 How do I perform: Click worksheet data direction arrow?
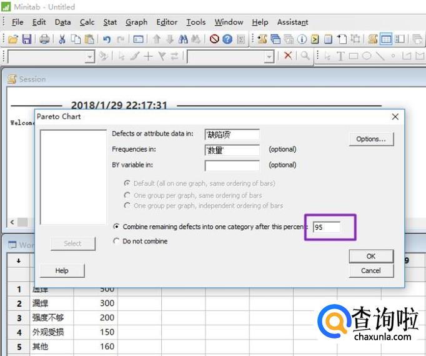(19, 261)
